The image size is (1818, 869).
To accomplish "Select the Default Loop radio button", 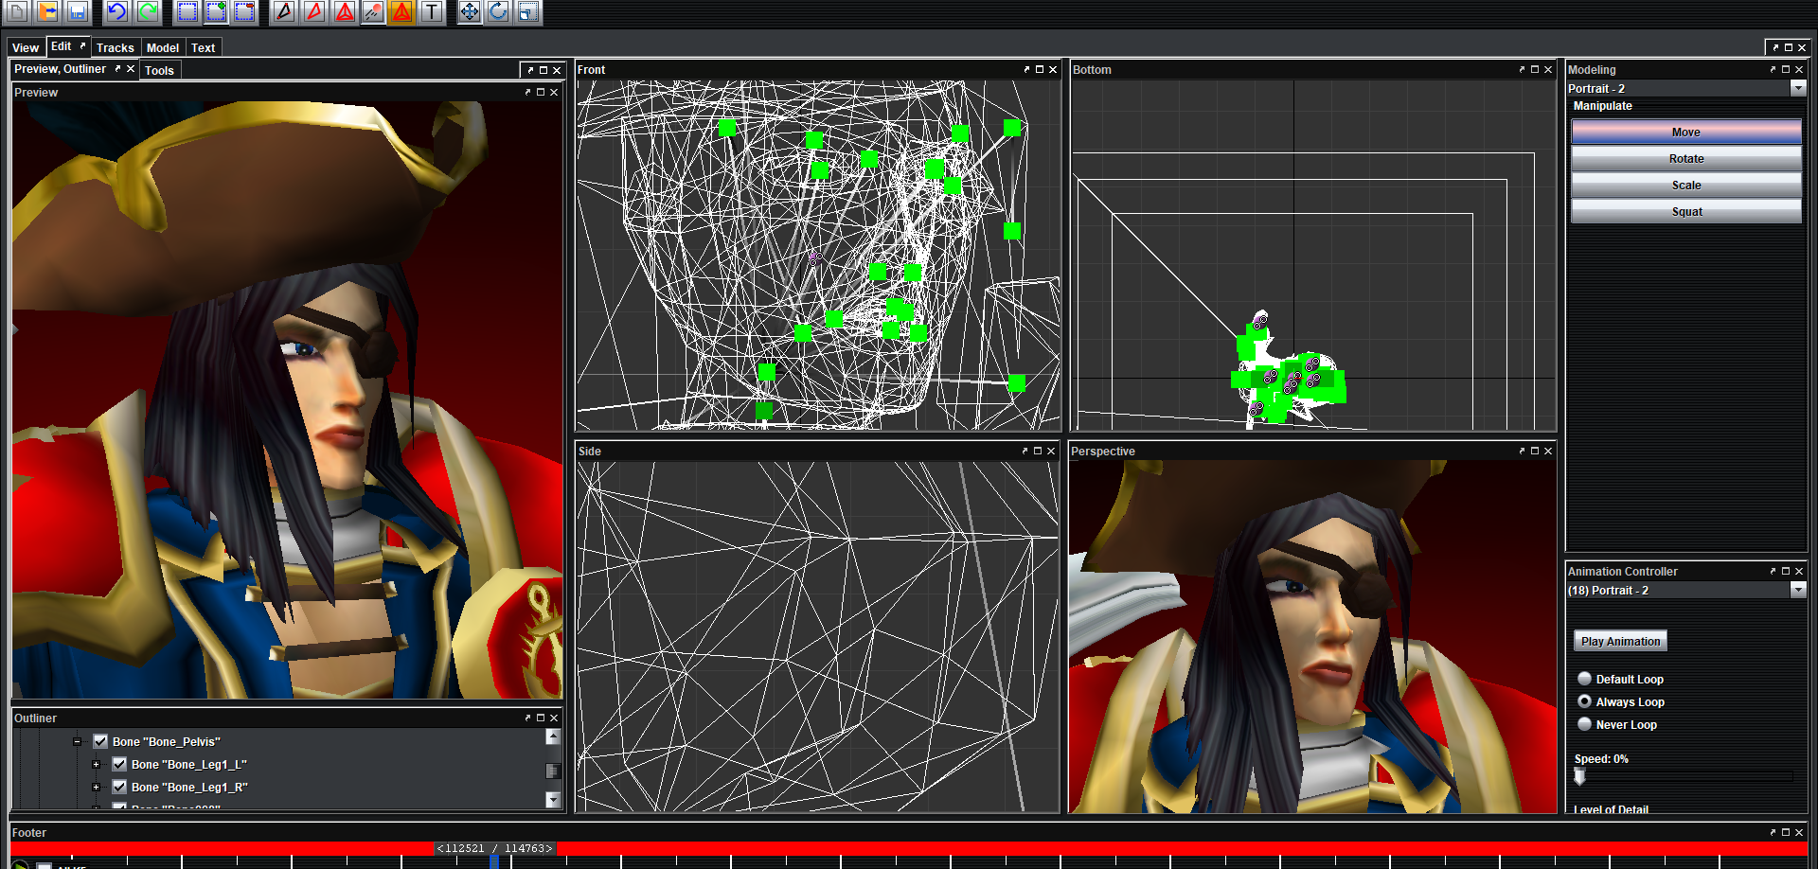I will coord(1584,679).
